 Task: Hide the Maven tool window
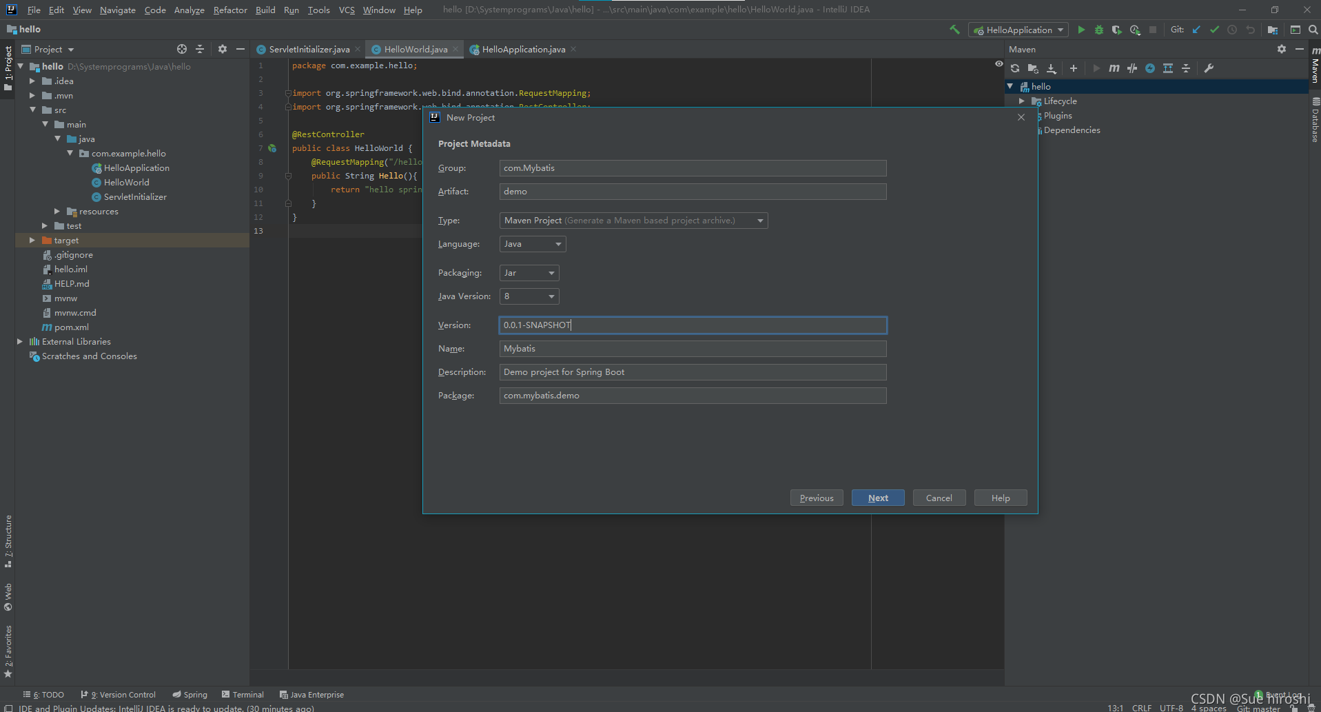point(1300,49)
